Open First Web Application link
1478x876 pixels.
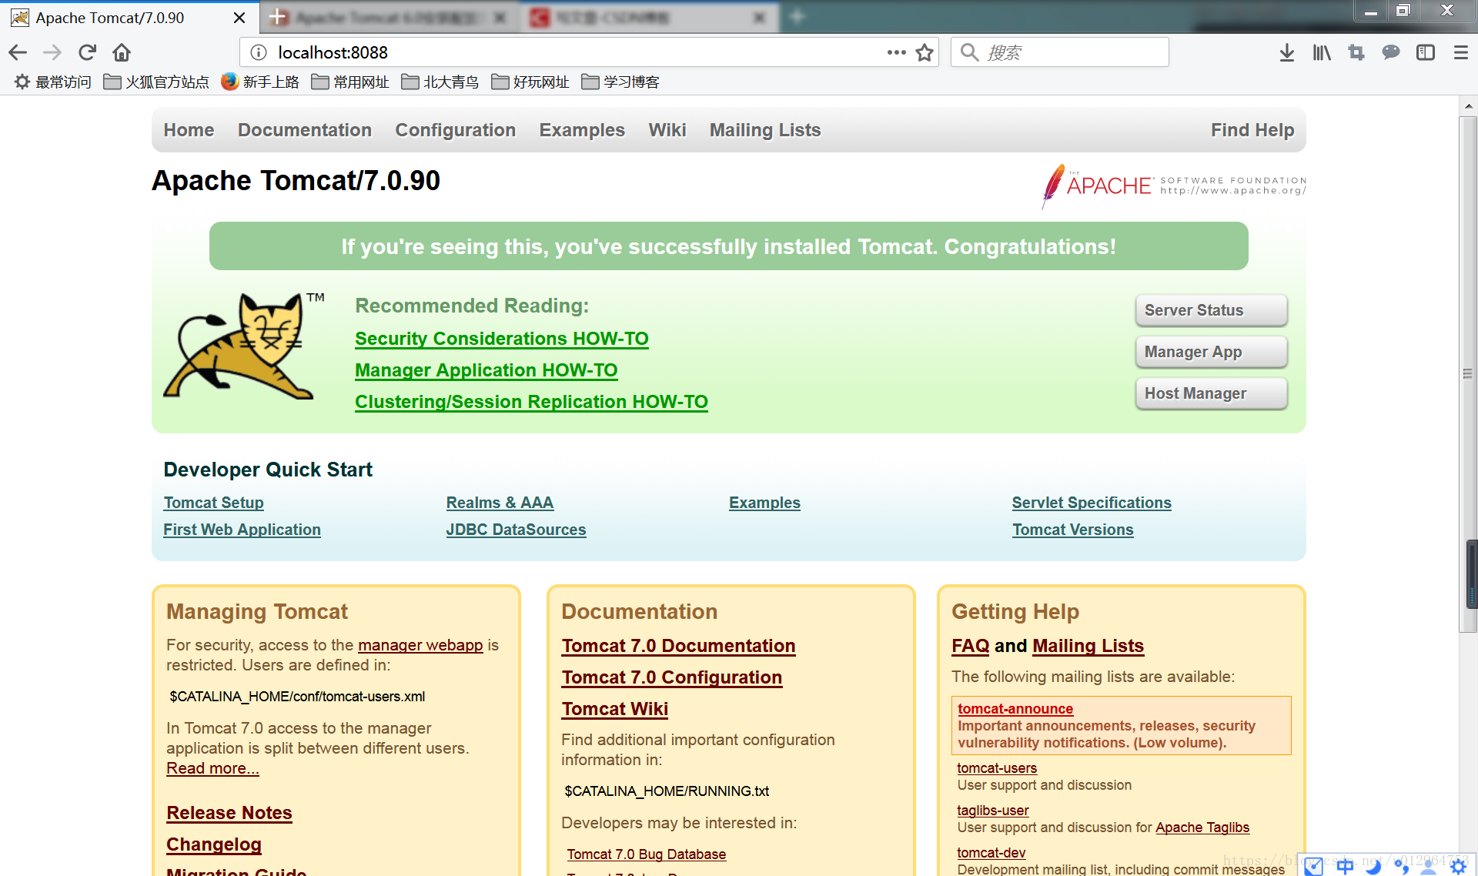pyautogui.click(x=242, y=530)
